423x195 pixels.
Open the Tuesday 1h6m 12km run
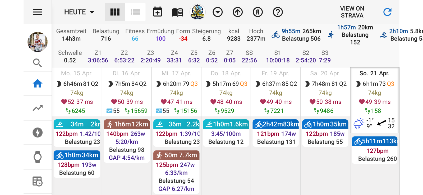pos(127,124)
